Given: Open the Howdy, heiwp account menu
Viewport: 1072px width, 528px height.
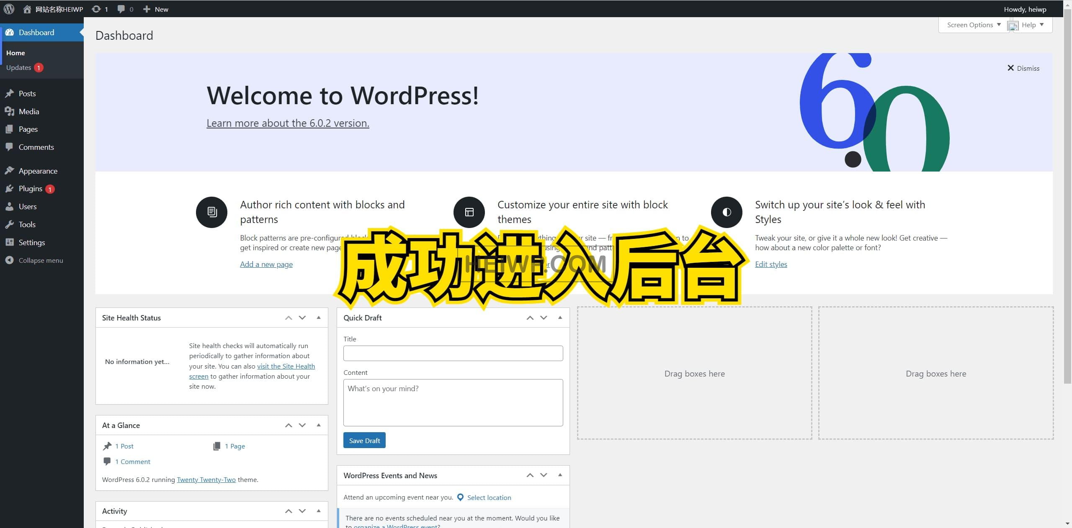Looking at the screenshot, I should point(1025,9).
